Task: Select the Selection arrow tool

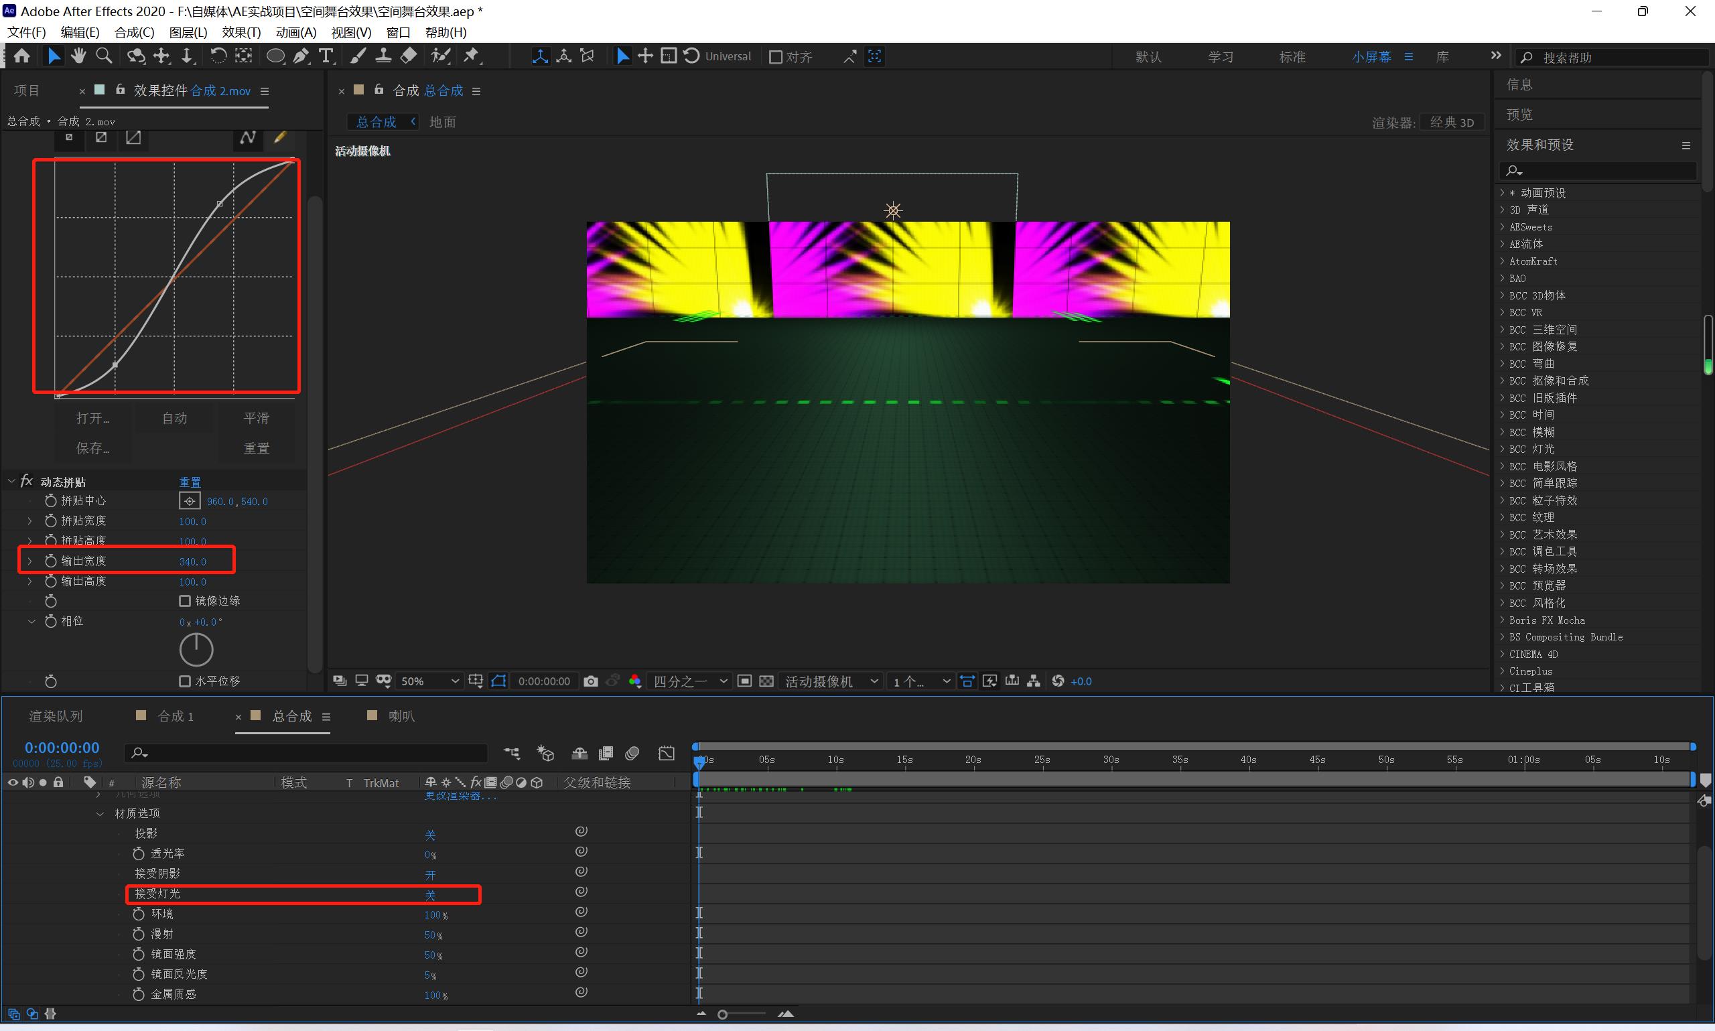Action: (54, 56)
